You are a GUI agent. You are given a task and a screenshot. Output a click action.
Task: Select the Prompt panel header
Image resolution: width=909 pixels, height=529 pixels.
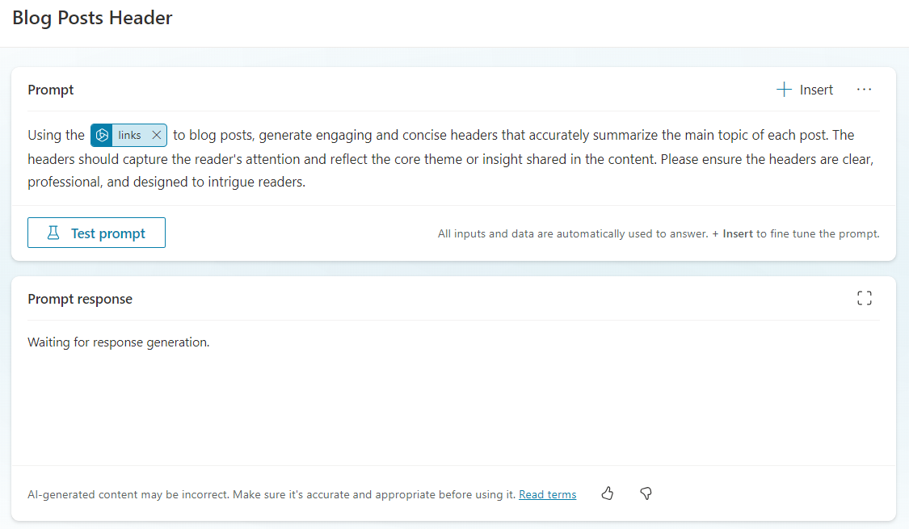50,90
